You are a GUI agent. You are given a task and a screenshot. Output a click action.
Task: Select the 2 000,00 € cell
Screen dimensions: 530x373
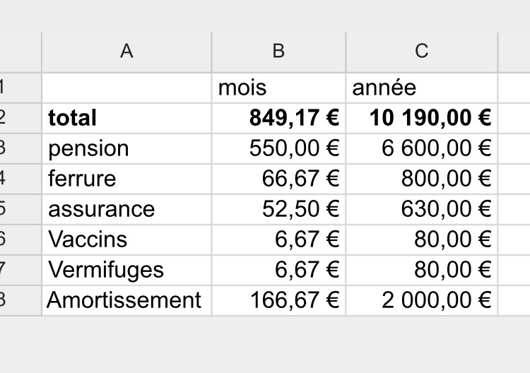point(421,301)
